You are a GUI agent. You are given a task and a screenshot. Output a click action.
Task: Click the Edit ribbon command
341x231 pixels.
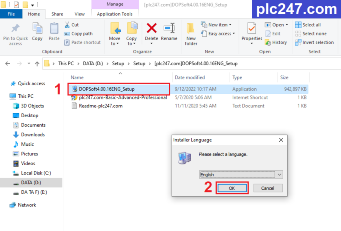(273, 34)
